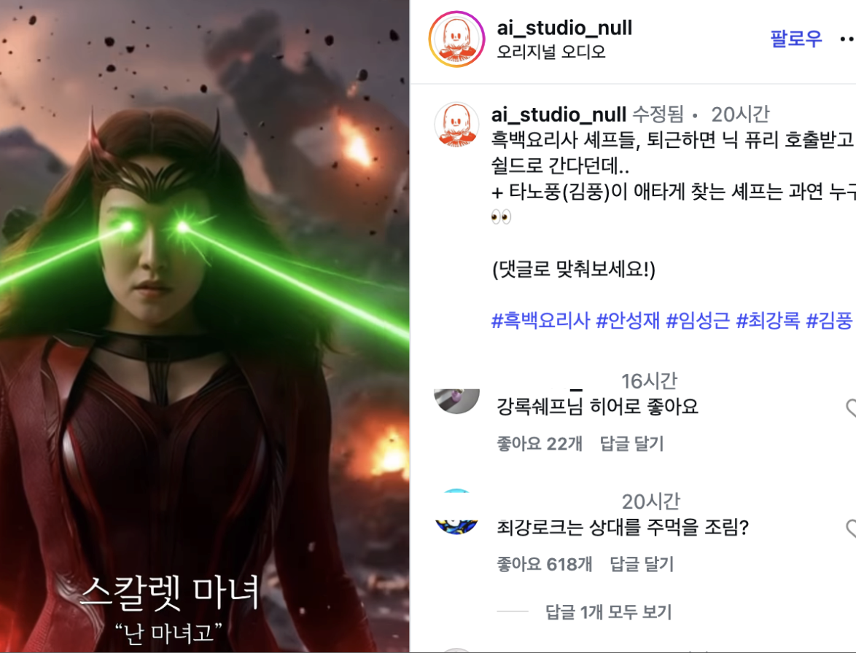The image size is (856, 653).
Task: Click the Scarlet Witch reel video
Action: [205, 326]
